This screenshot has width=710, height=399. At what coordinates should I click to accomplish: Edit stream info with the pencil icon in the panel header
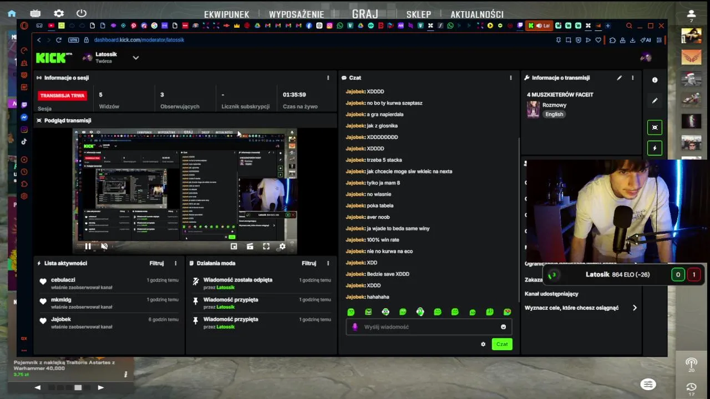619,78
